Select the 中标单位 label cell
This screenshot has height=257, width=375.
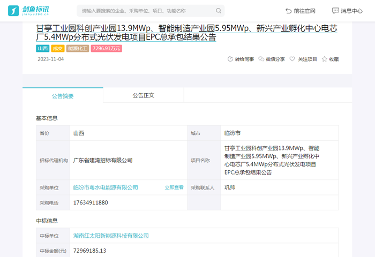point(54,236)
